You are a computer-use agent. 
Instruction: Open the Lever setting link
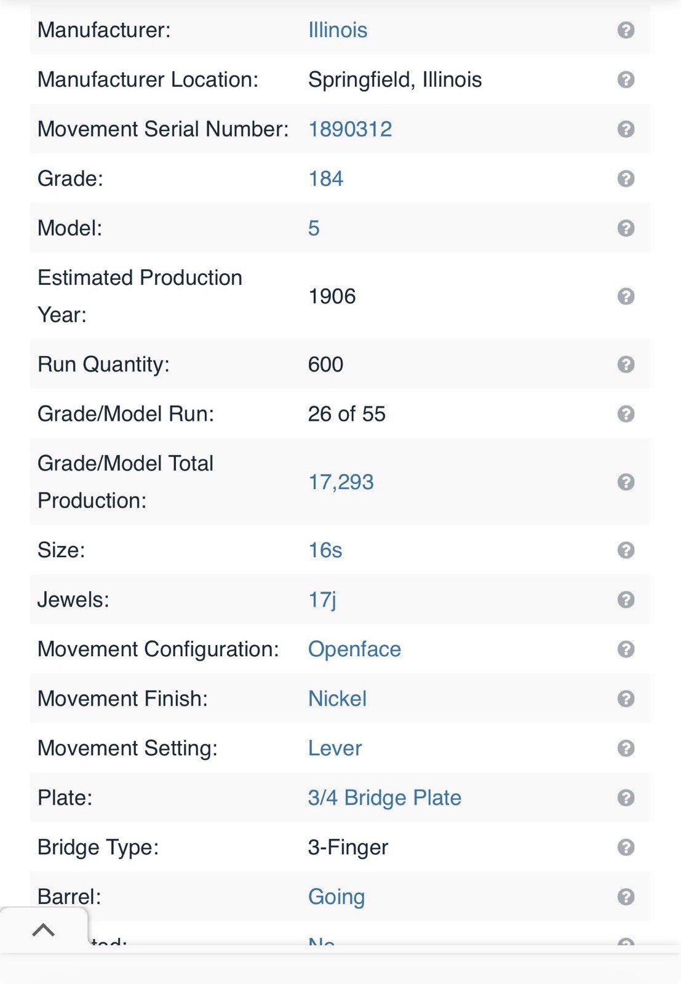[x=335, y=748]
